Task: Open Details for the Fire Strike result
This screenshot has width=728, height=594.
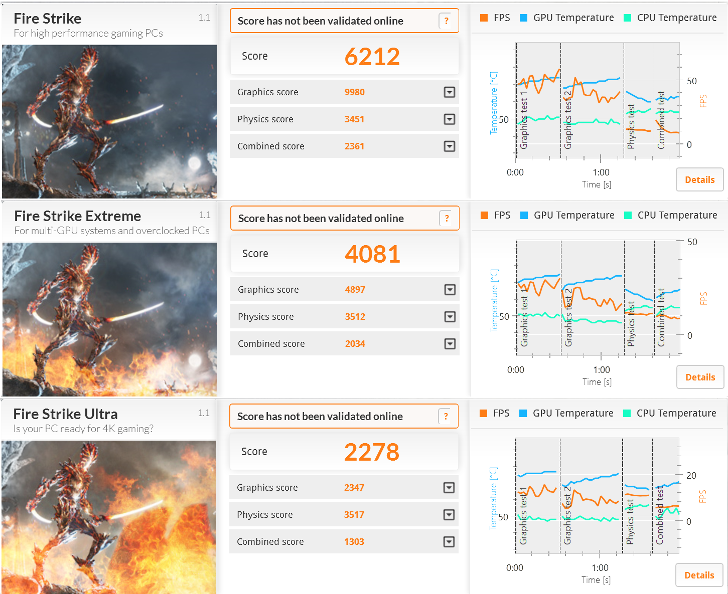Action: point(699,180)
